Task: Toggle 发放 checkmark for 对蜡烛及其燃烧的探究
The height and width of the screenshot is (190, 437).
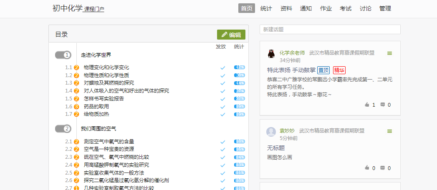Action: coord(222,83)
